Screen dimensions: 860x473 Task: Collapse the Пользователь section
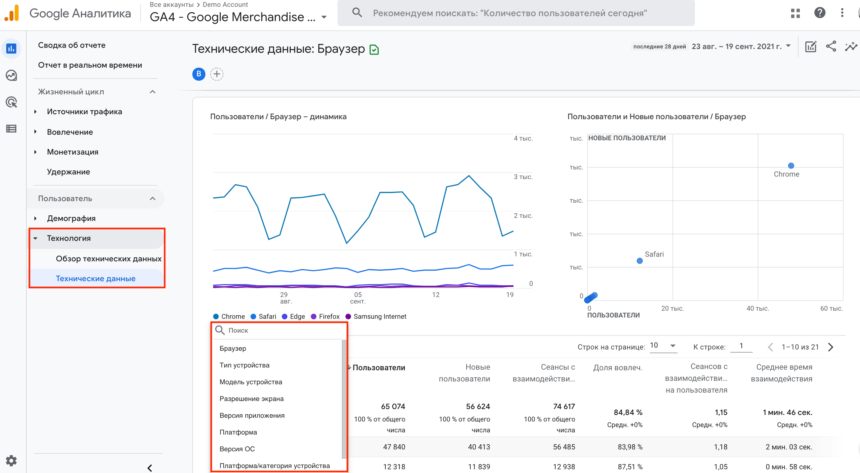click(x=153, y=198)
